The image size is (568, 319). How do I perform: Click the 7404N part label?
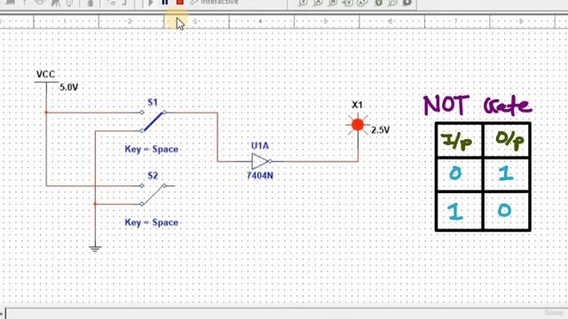pyautogui.click(x=260, y=175)
